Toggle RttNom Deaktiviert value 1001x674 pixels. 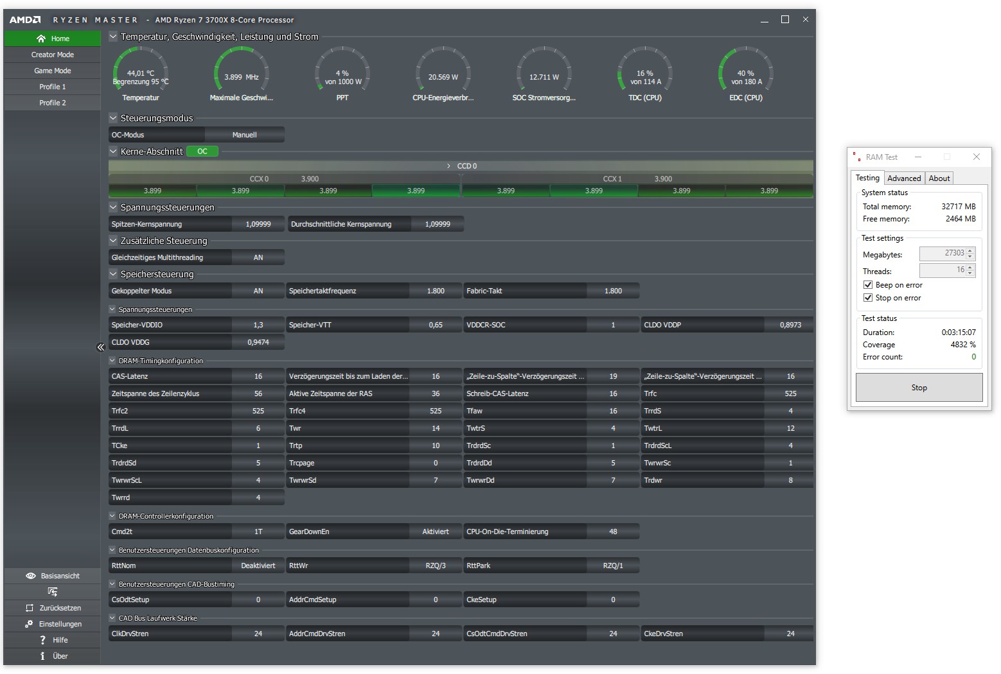(x=258, y=566)
